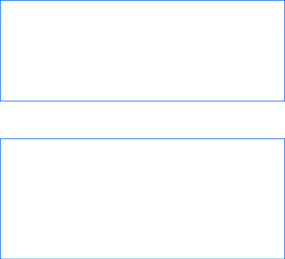
Task: Activate the lower blank frame
Action: tap(142, 199)
